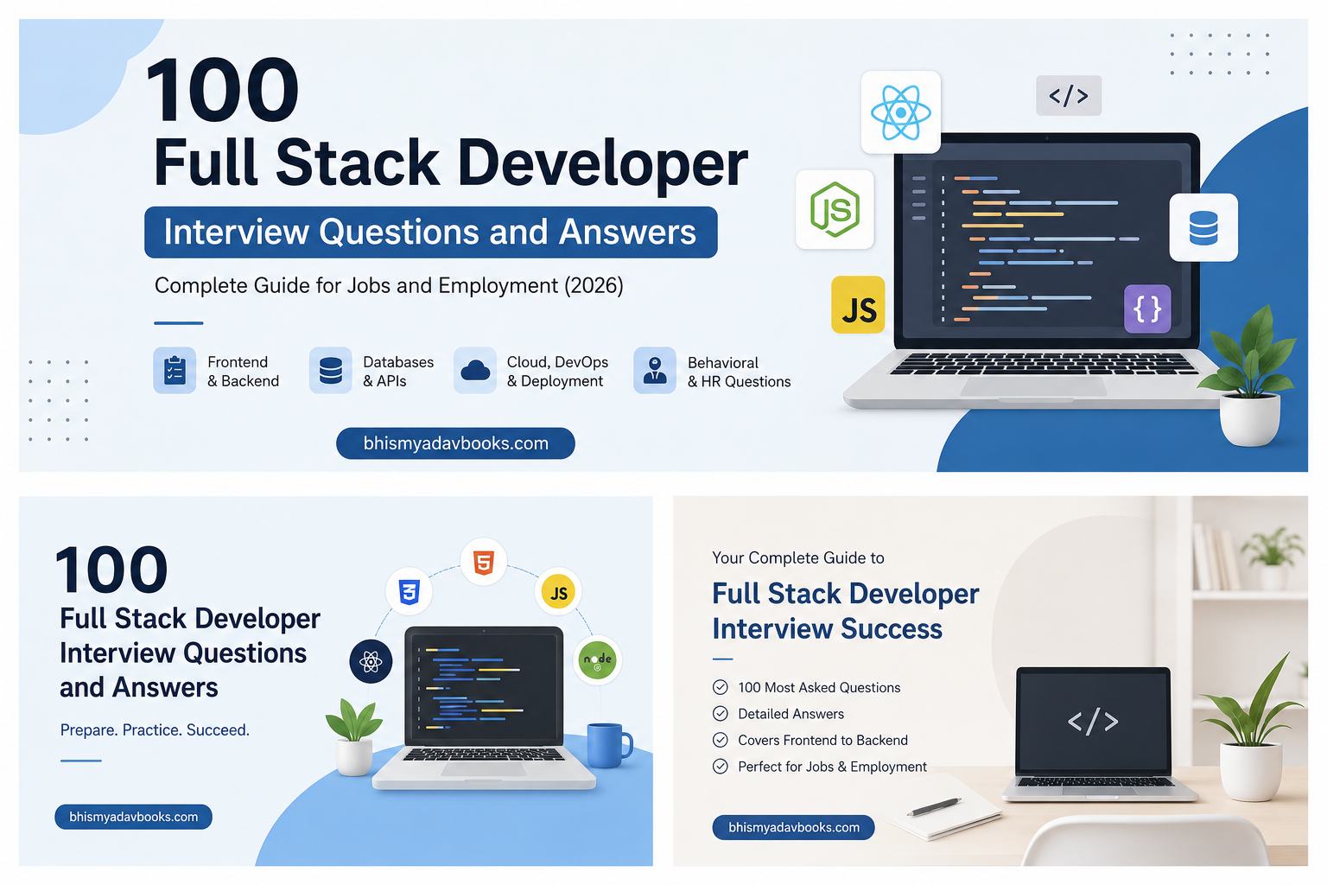The height and width of the screenshot is (885, 1327).
Task: Click the check circle beside 100 Most Asked Questions
Action: tap(721, 687)
